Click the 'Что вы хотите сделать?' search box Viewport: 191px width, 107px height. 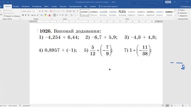click(108, 7)
